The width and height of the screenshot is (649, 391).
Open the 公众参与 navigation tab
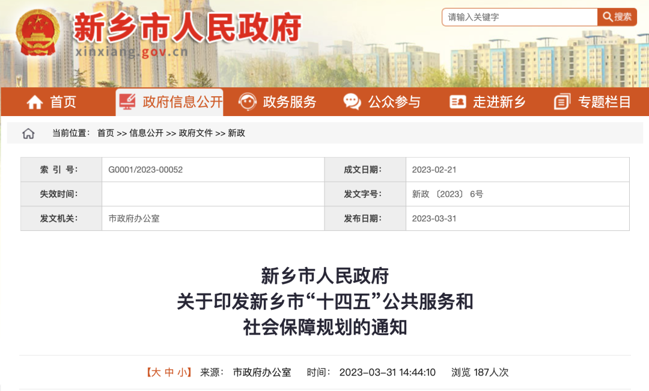tap(382, 102)
